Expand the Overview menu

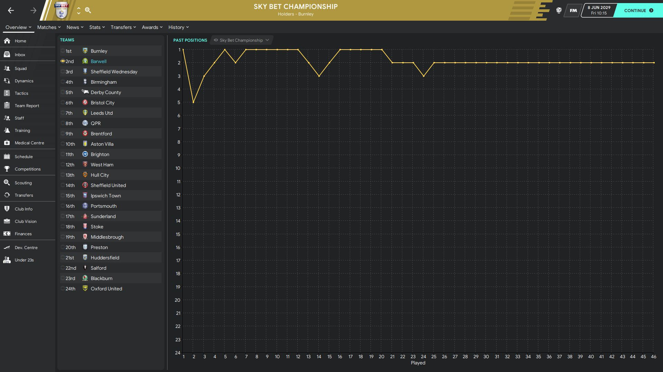tap(18, 27)
